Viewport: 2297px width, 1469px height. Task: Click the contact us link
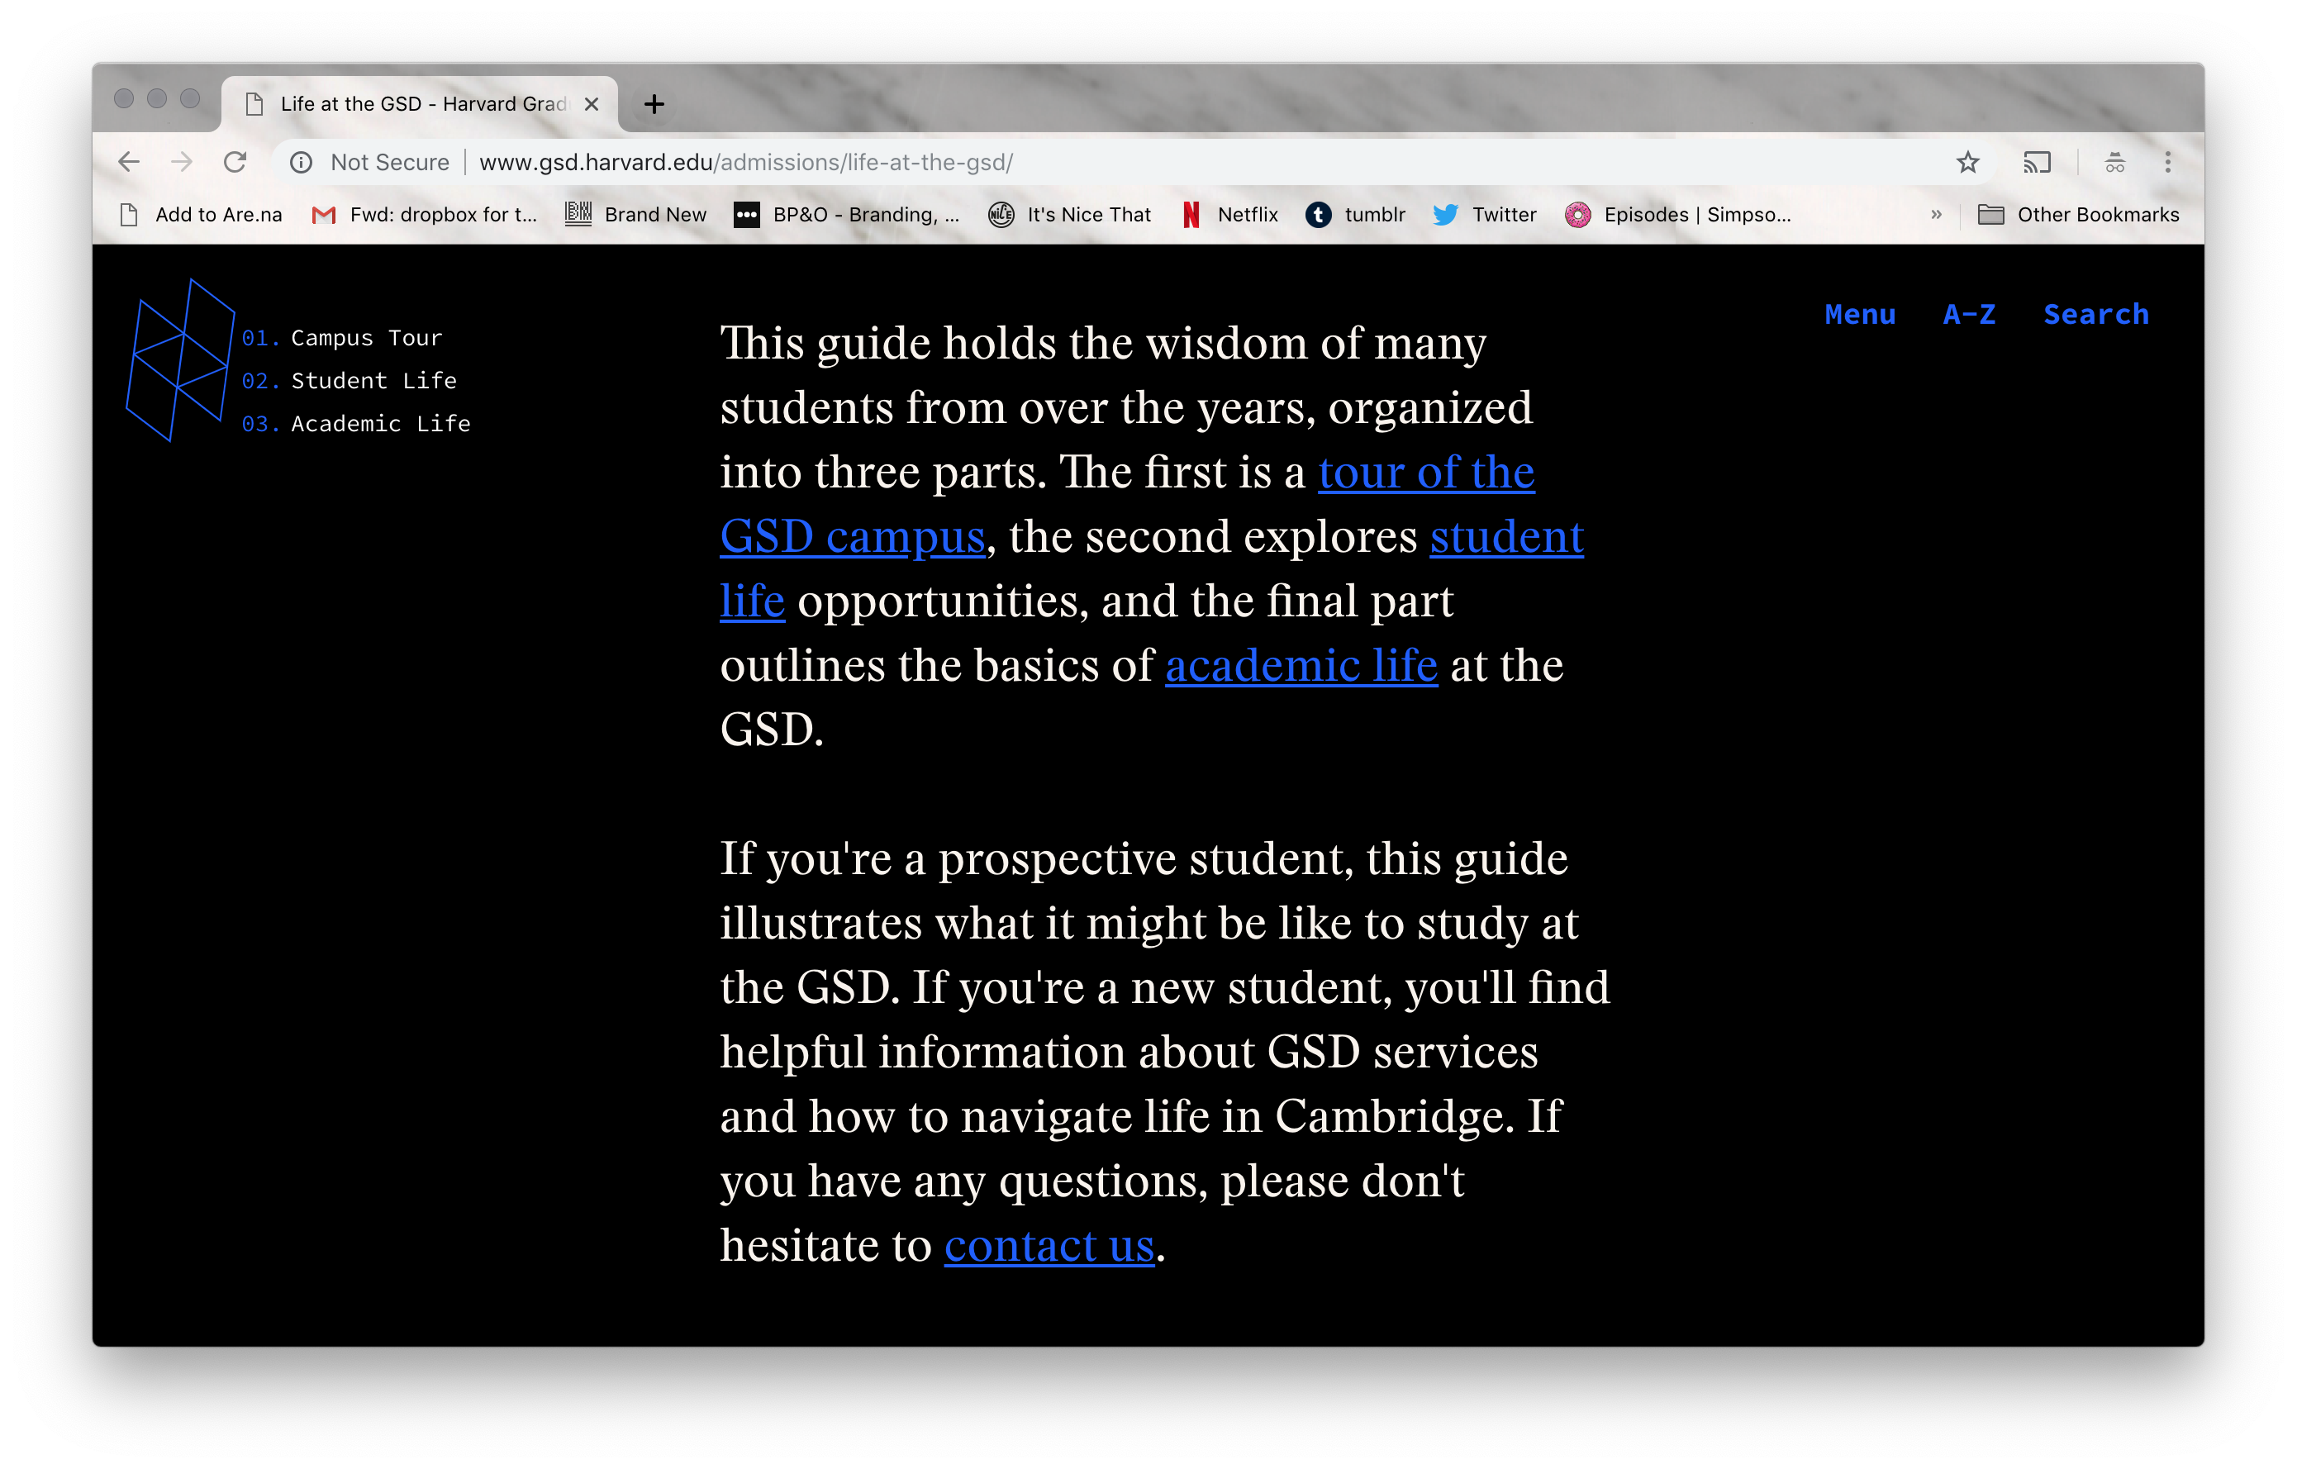pos(1049,1245)
